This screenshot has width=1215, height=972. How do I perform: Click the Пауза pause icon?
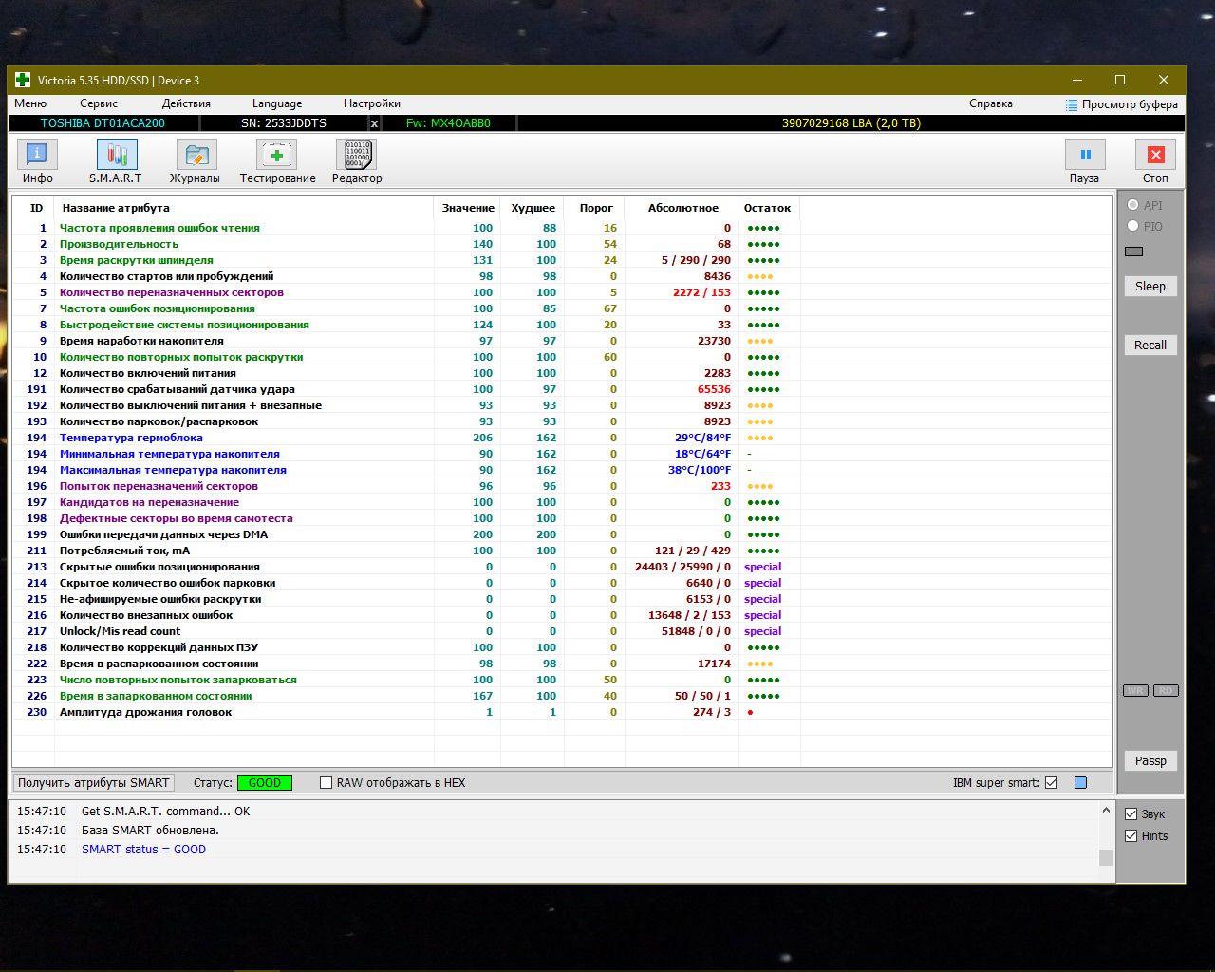1085,155
